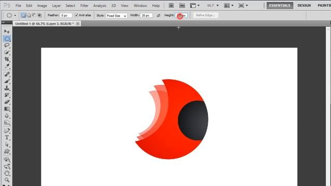Click the Feather input field
This screenshot has height=186, width=331.
pyautogui.click(x=66, y=16)
